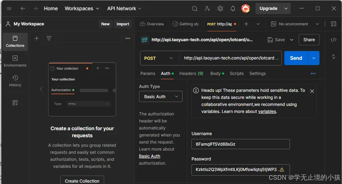The width and height of the screenshot is (342, 184).
Task: Open the tab list chevron
Action: (x=258, y=24)
